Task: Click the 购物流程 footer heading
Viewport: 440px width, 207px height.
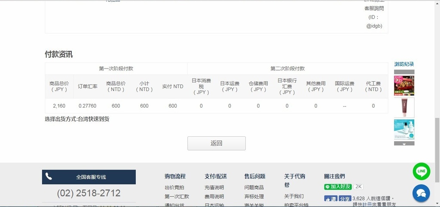Action: 175,176
